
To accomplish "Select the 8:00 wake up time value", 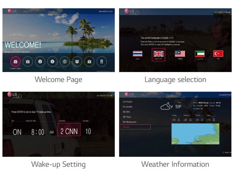I will 38,132.
